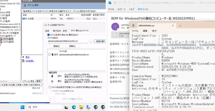Enable ファイルをZip形式で圧縮 checkbox
Screen dimensions: 215x111
(50, 87)
